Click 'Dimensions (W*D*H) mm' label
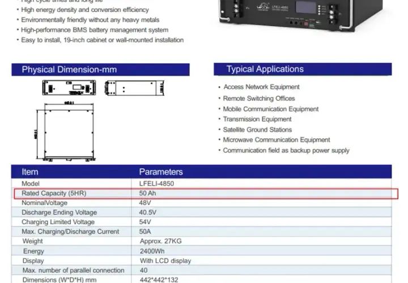Image resolution: width=408 pixels, height=283 pixels. (59, 280)
